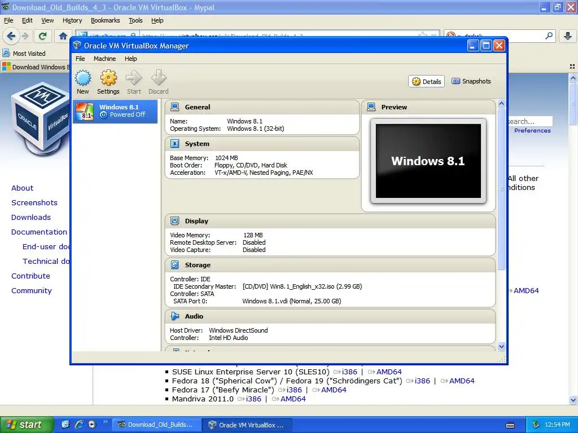Switch to Download_Old_Builds taskbar button

(x=157, y=425)
